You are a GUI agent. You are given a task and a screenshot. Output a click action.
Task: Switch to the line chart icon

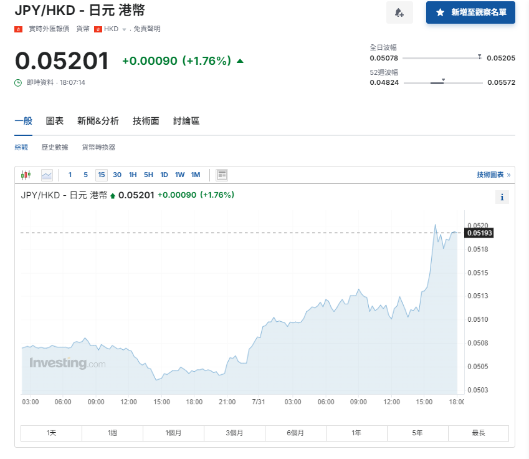point(46,175)
